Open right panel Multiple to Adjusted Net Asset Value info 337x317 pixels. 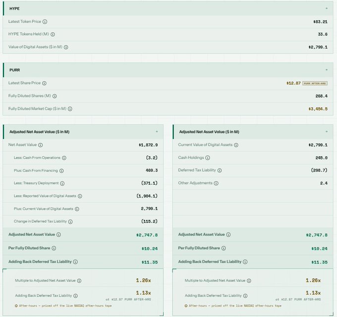(249, 281)
